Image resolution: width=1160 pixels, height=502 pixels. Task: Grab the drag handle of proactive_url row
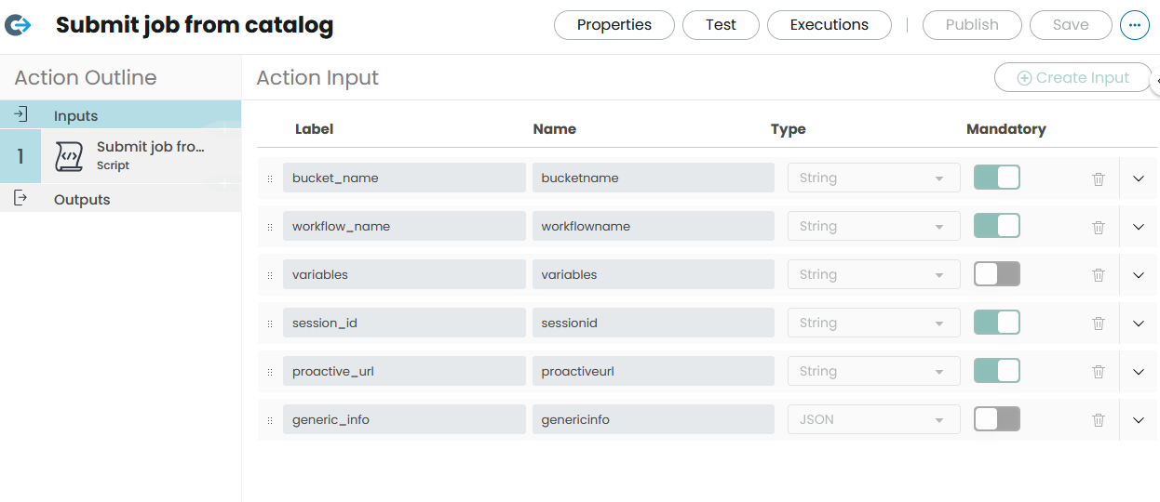[x=270, y=372]
